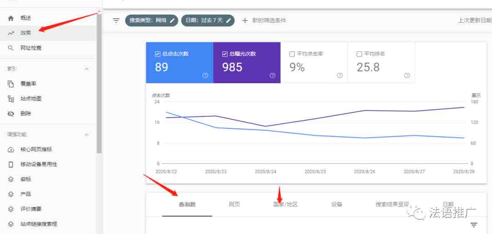Screen dimensions: 492x234
Task: Open the 网址检查 sidebar link
Action: click(x=31, y=48)
